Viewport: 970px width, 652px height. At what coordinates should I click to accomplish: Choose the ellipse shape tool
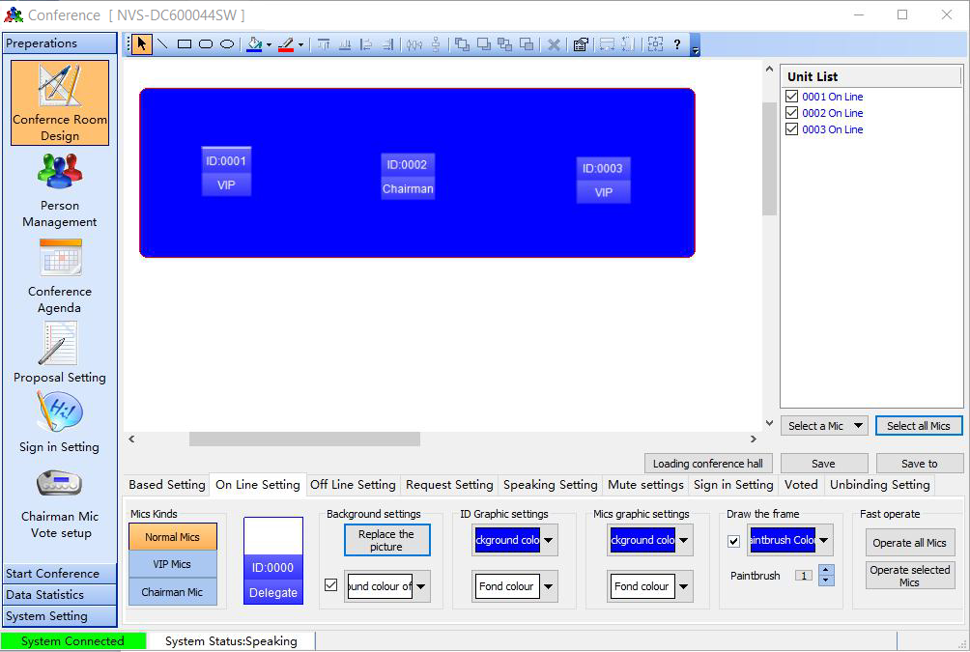(x=227, y=44)
